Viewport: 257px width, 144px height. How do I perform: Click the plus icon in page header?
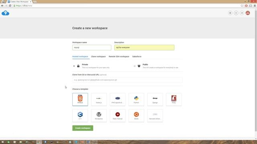click(236, 13)
